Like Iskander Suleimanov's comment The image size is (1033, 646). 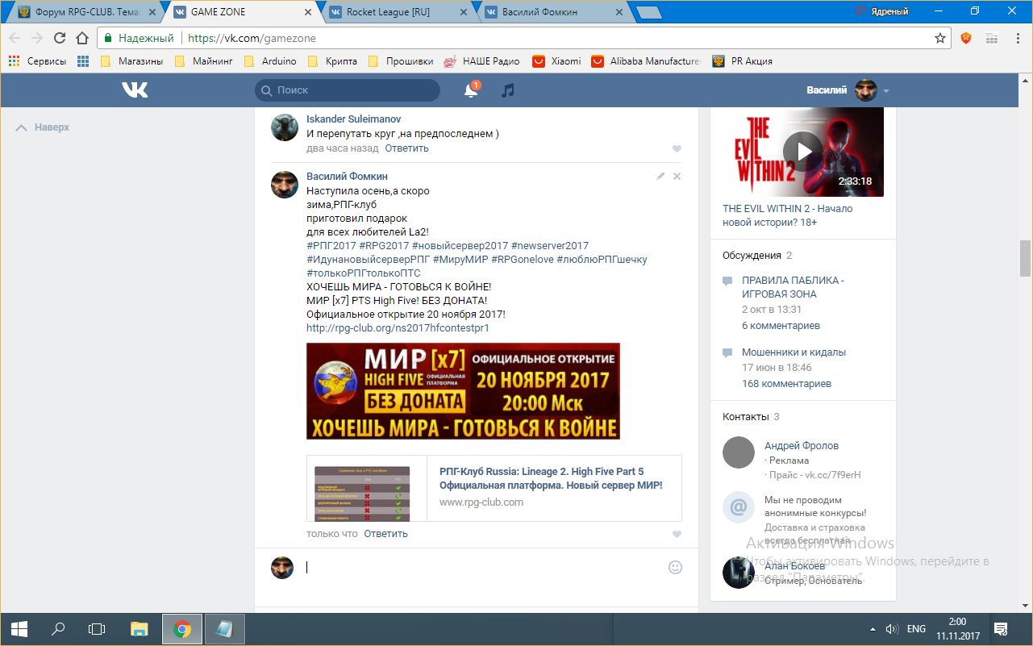[x=677, y=149]
